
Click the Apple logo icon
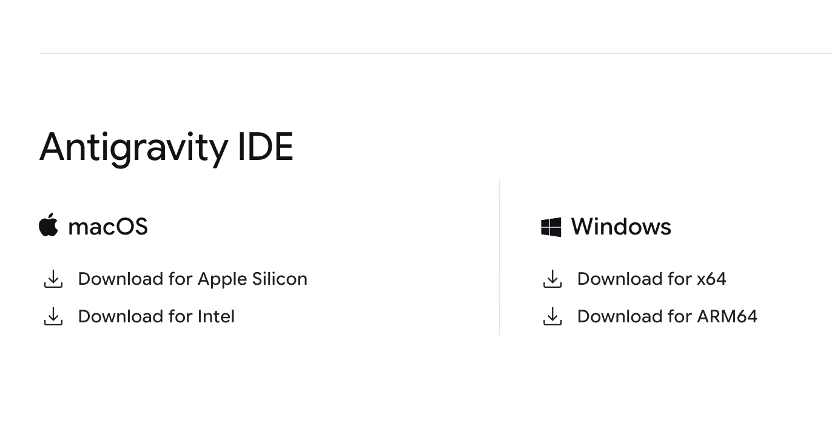49,225
